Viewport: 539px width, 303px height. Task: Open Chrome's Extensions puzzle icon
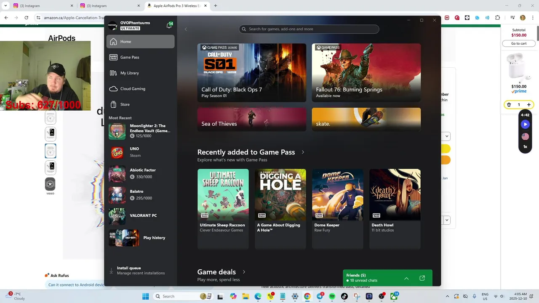click(x=497, y=18)
